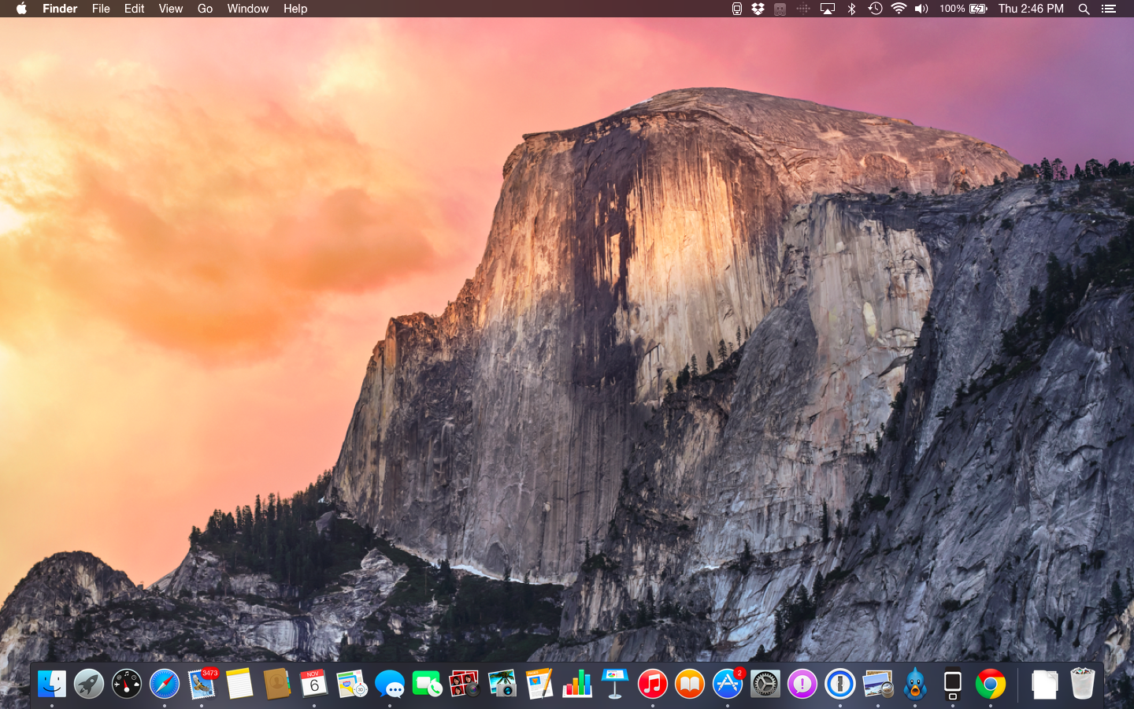This screenshot has height=709, width=1134.
Task: Open the File menu
Action: click(101, 9)
